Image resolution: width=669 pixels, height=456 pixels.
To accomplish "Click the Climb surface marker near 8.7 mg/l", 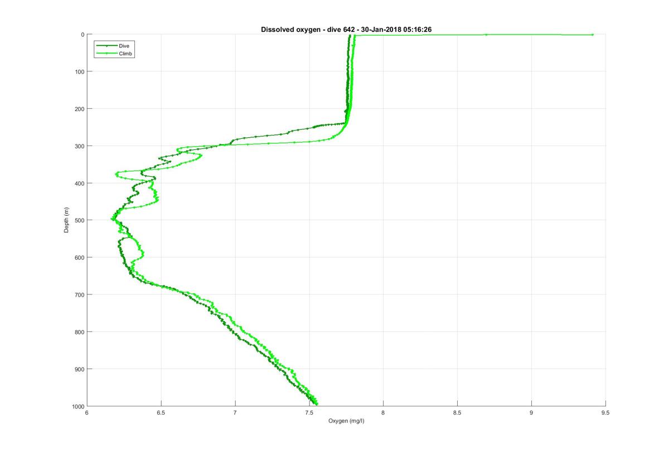I will 486,35.
